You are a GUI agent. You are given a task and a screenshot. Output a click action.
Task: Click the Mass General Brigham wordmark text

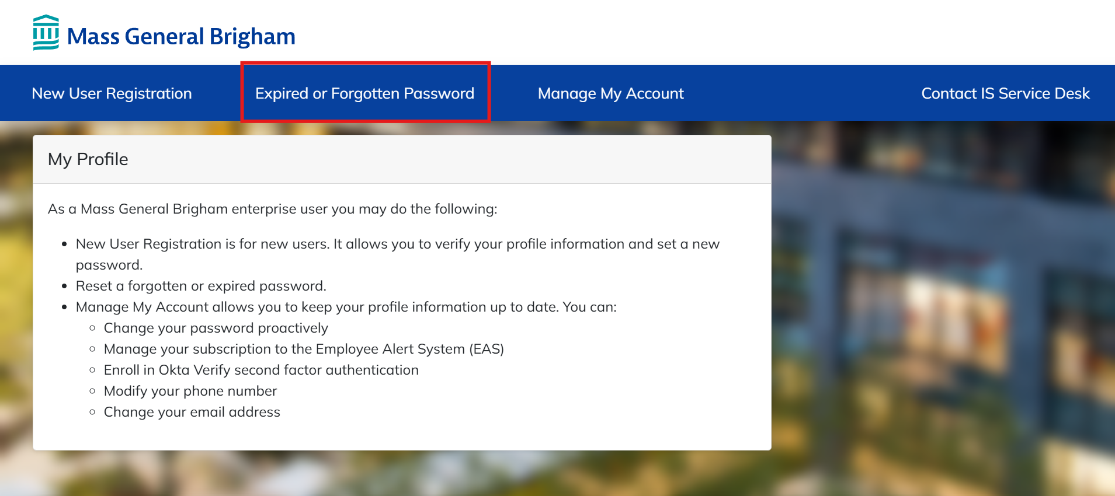coord(181,37)
